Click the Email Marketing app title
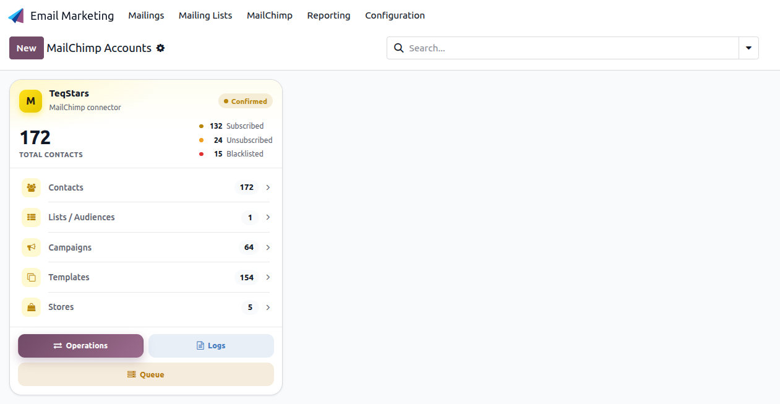The width and height of the screenshot is (780, 404). [x=72, y=16]
